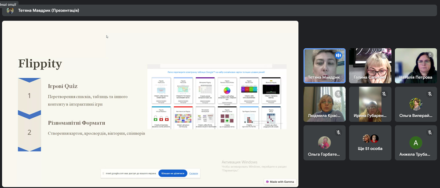440x188 pixels.
Task: Click the 'Різноманітні Формати' heading
Action: tap(77, 123)
